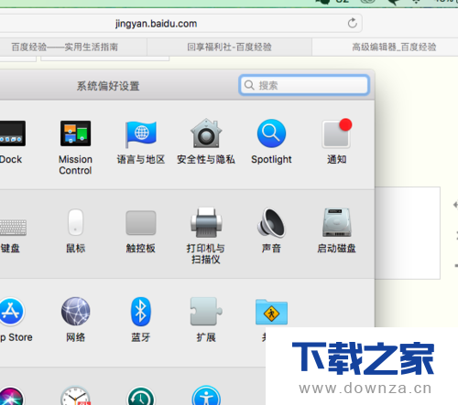Screen dimensions: 458x405
Task: Open the sharing folder preferences icon
Action: click(x=271, y=312)
